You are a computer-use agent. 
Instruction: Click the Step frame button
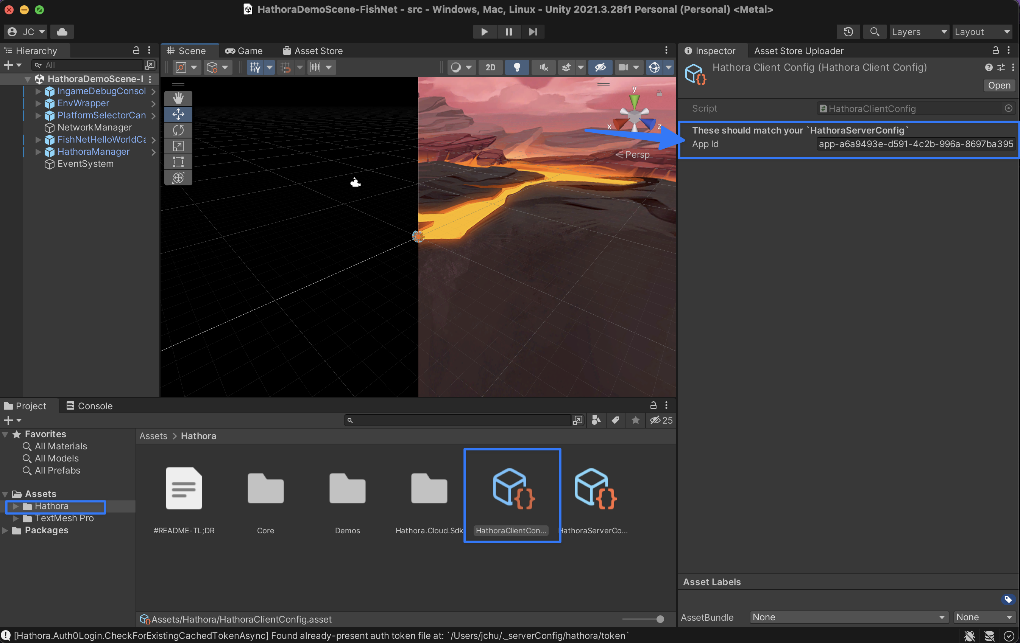coord(533,32)
